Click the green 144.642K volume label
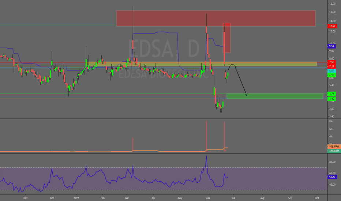This screenshot has height=201, width=341. pos(334,151)
